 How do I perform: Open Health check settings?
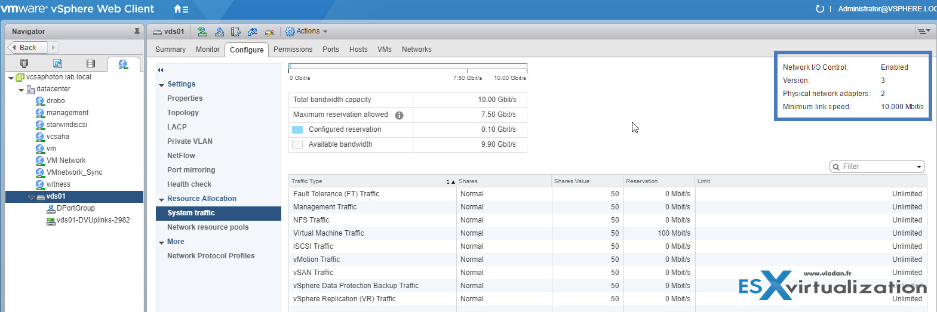pyautogui.click(x=189, y=184)
